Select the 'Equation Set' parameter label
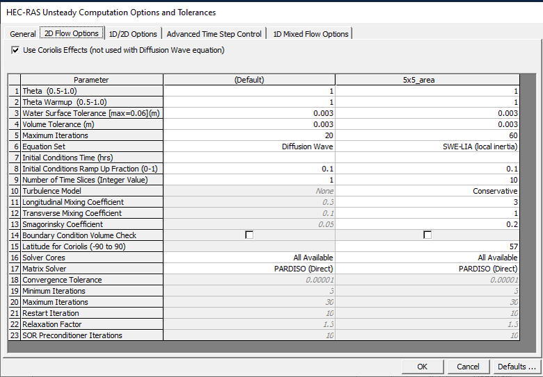Image resolution: width=543 pixels, height=377 pixels. [x=91, y=146]
